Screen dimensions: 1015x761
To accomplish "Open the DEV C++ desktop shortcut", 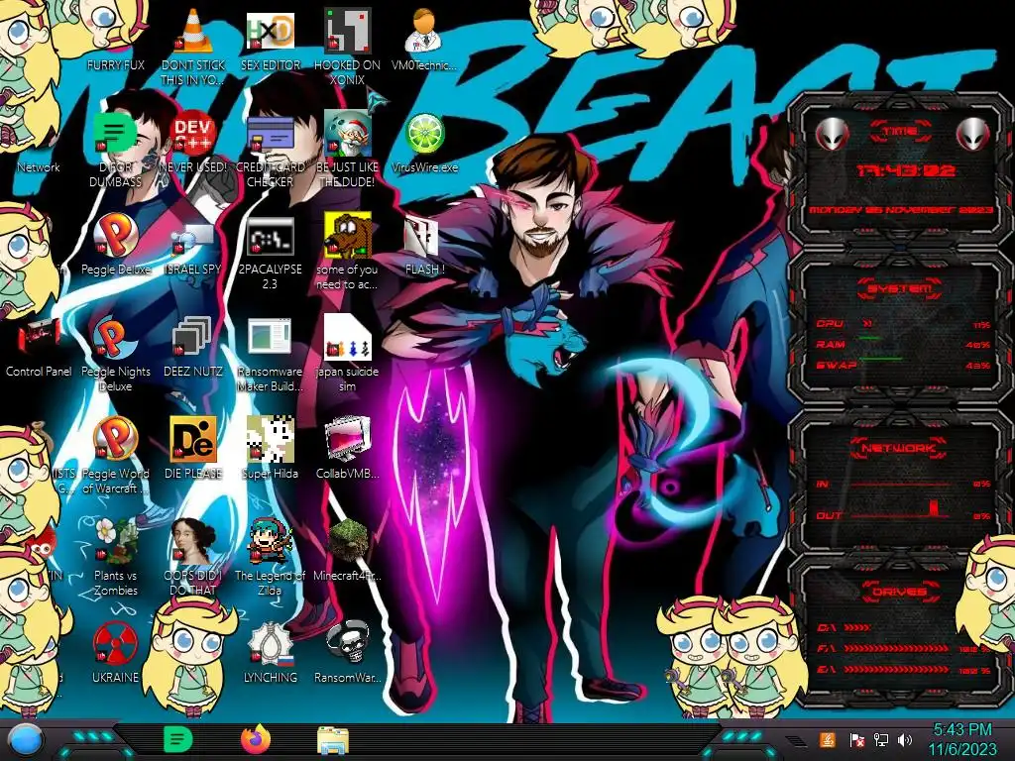I will pos(193,134).
